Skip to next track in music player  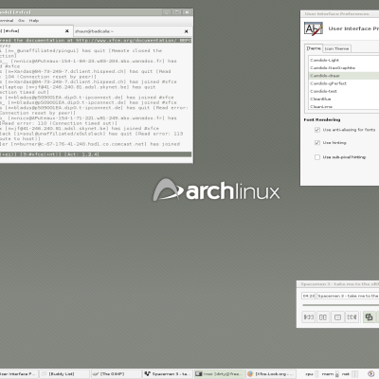(352, 317)
